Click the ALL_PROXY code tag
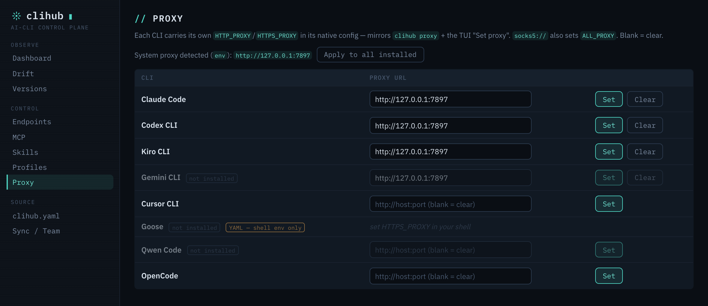The height and width of the screenshot is (306, 708). click(598, 36)
